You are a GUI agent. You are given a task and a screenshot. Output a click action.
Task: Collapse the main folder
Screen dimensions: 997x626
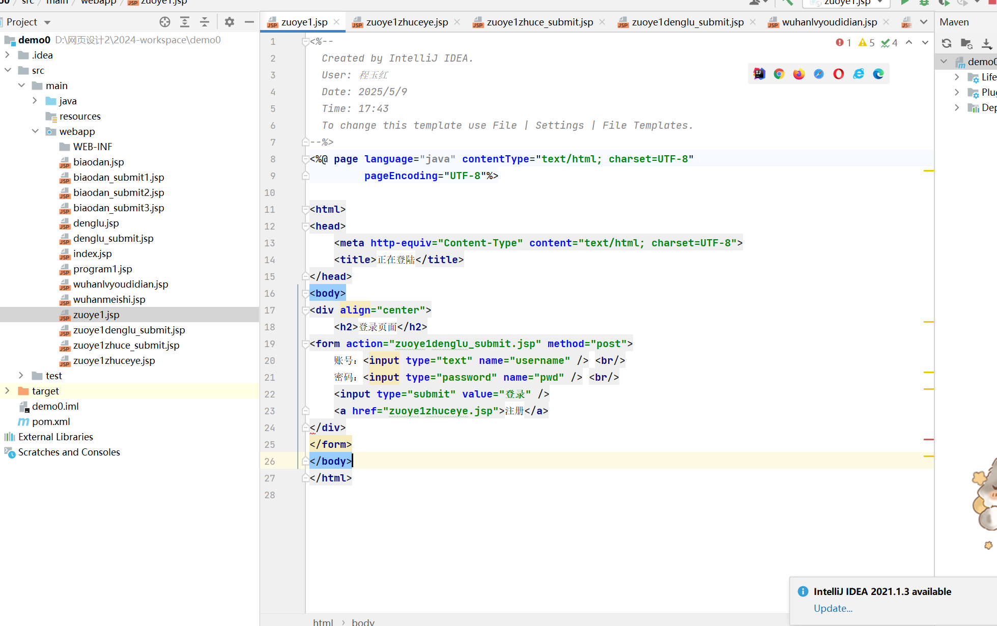[x=21, y=85]
